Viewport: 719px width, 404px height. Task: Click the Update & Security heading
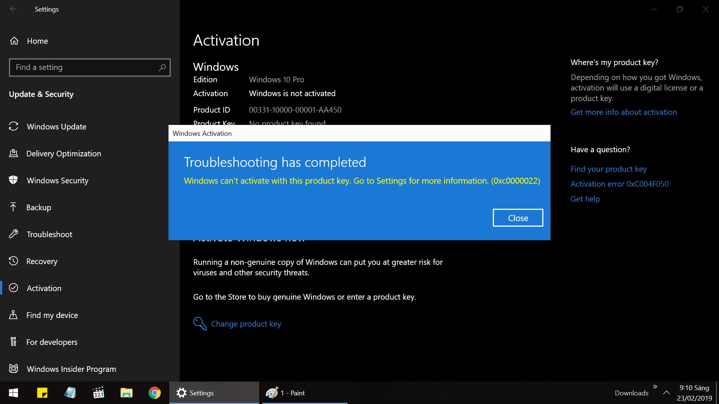tap(41, 94)
